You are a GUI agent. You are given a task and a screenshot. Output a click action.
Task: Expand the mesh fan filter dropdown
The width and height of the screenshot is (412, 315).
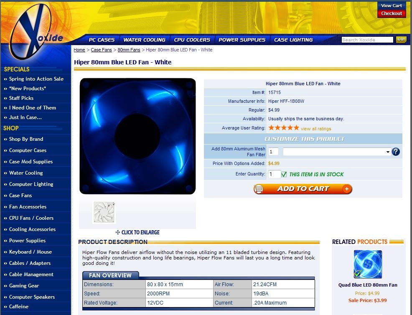[337, 152]
